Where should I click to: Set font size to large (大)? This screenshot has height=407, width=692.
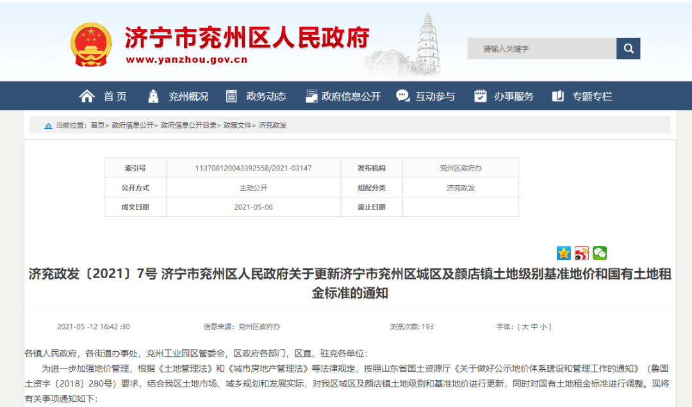(x=525, y=327)
